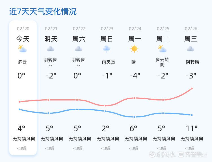This screenshot has height=162, width=212.
Task: Click the -4° temperature for 周一
Action: click(135, 76)
